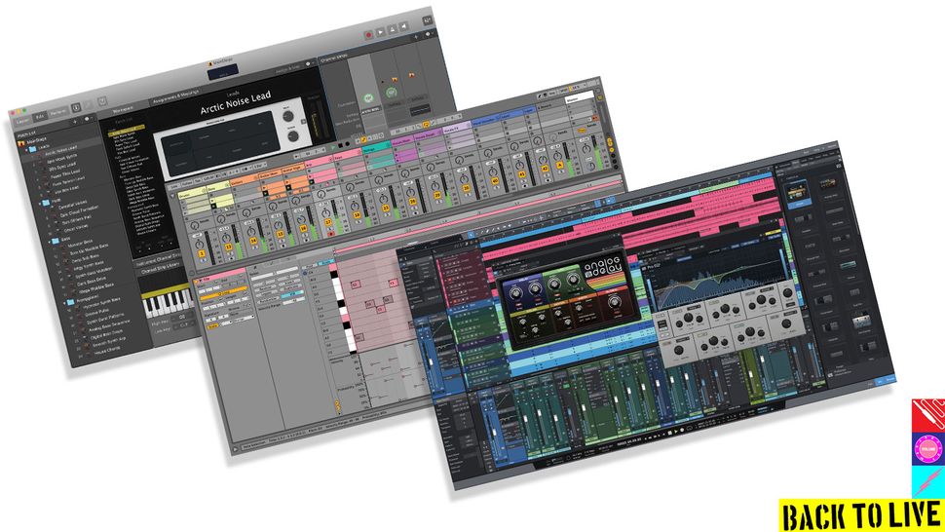
Task: Collapse the Bass folder in Patch List
Action: [50, 241]
